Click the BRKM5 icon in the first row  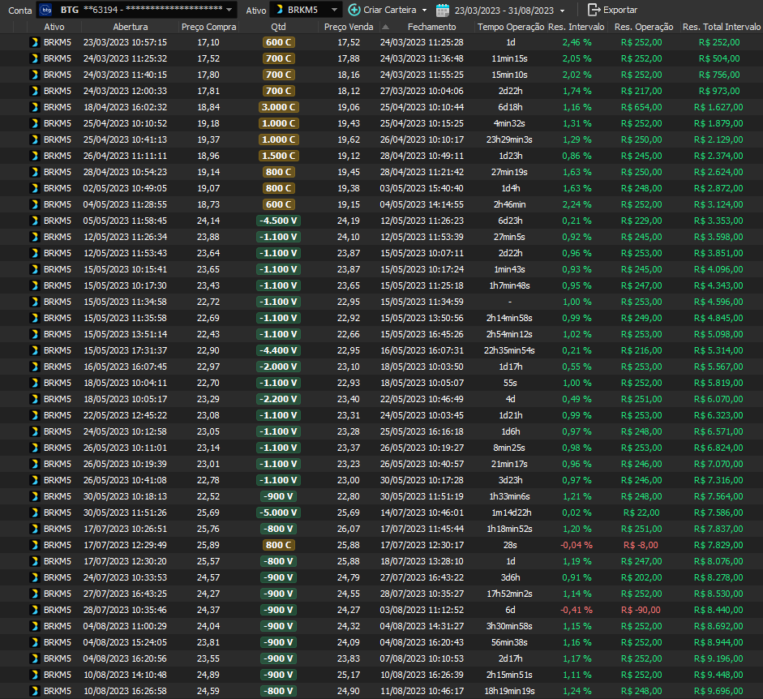35,42
